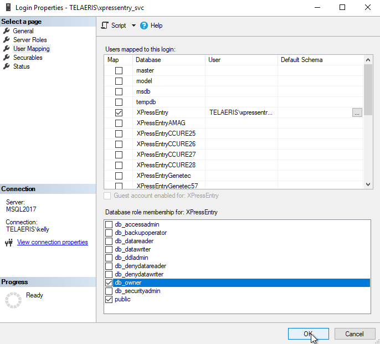Click the Database column header
Screen dimensions: 380x344
click(x=168, y=60)
